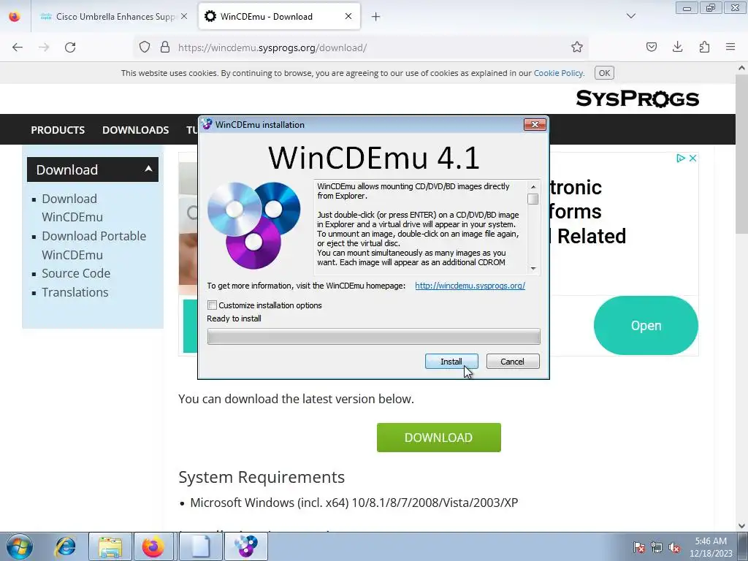Collapse the Download sidebar section
748x561 pixels.
pos(148,169)
